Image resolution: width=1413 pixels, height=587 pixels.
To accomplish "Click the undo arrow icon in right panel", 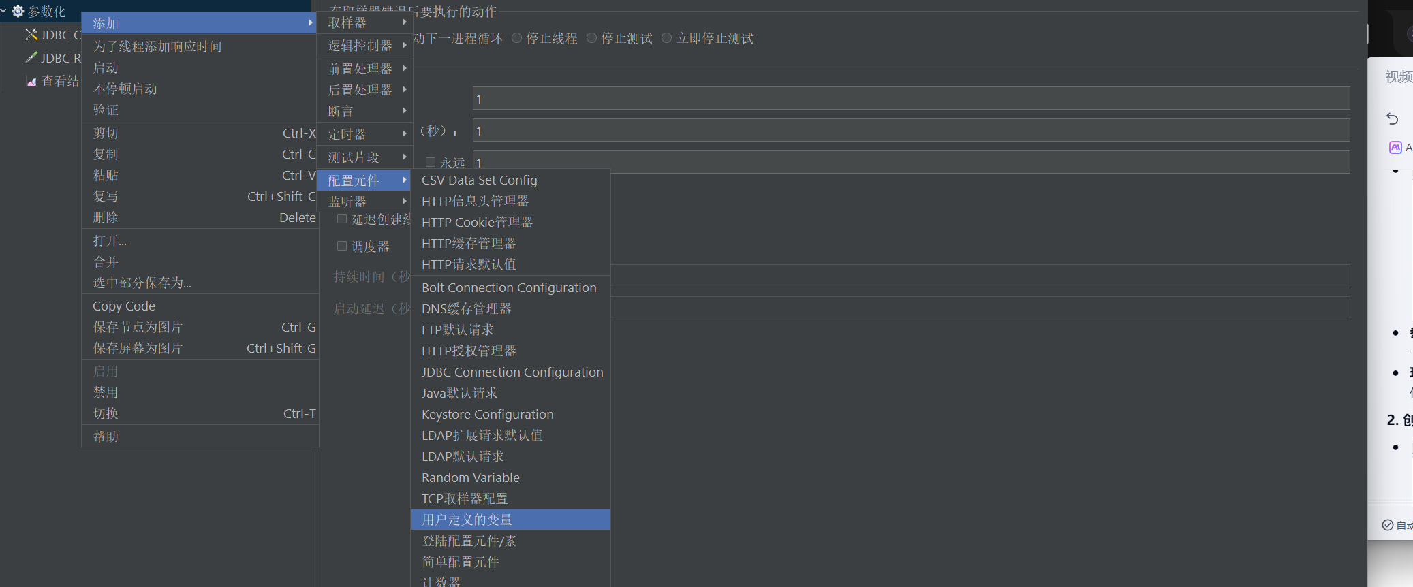I will tap(1393, 118).
